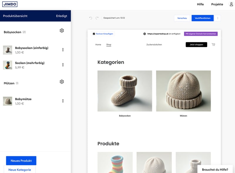Click the Zuckersöckchen site title
This screenshot has height=173, width=235.
(154, 45)
